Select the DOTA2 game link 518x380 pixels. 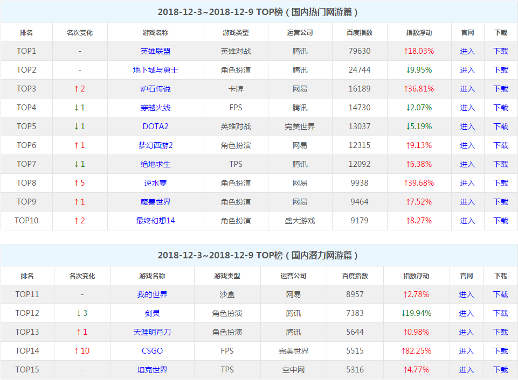tap(155, 126)
